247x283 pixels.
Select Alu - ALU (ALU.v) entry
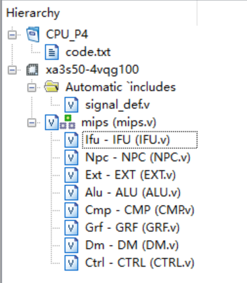133,193
